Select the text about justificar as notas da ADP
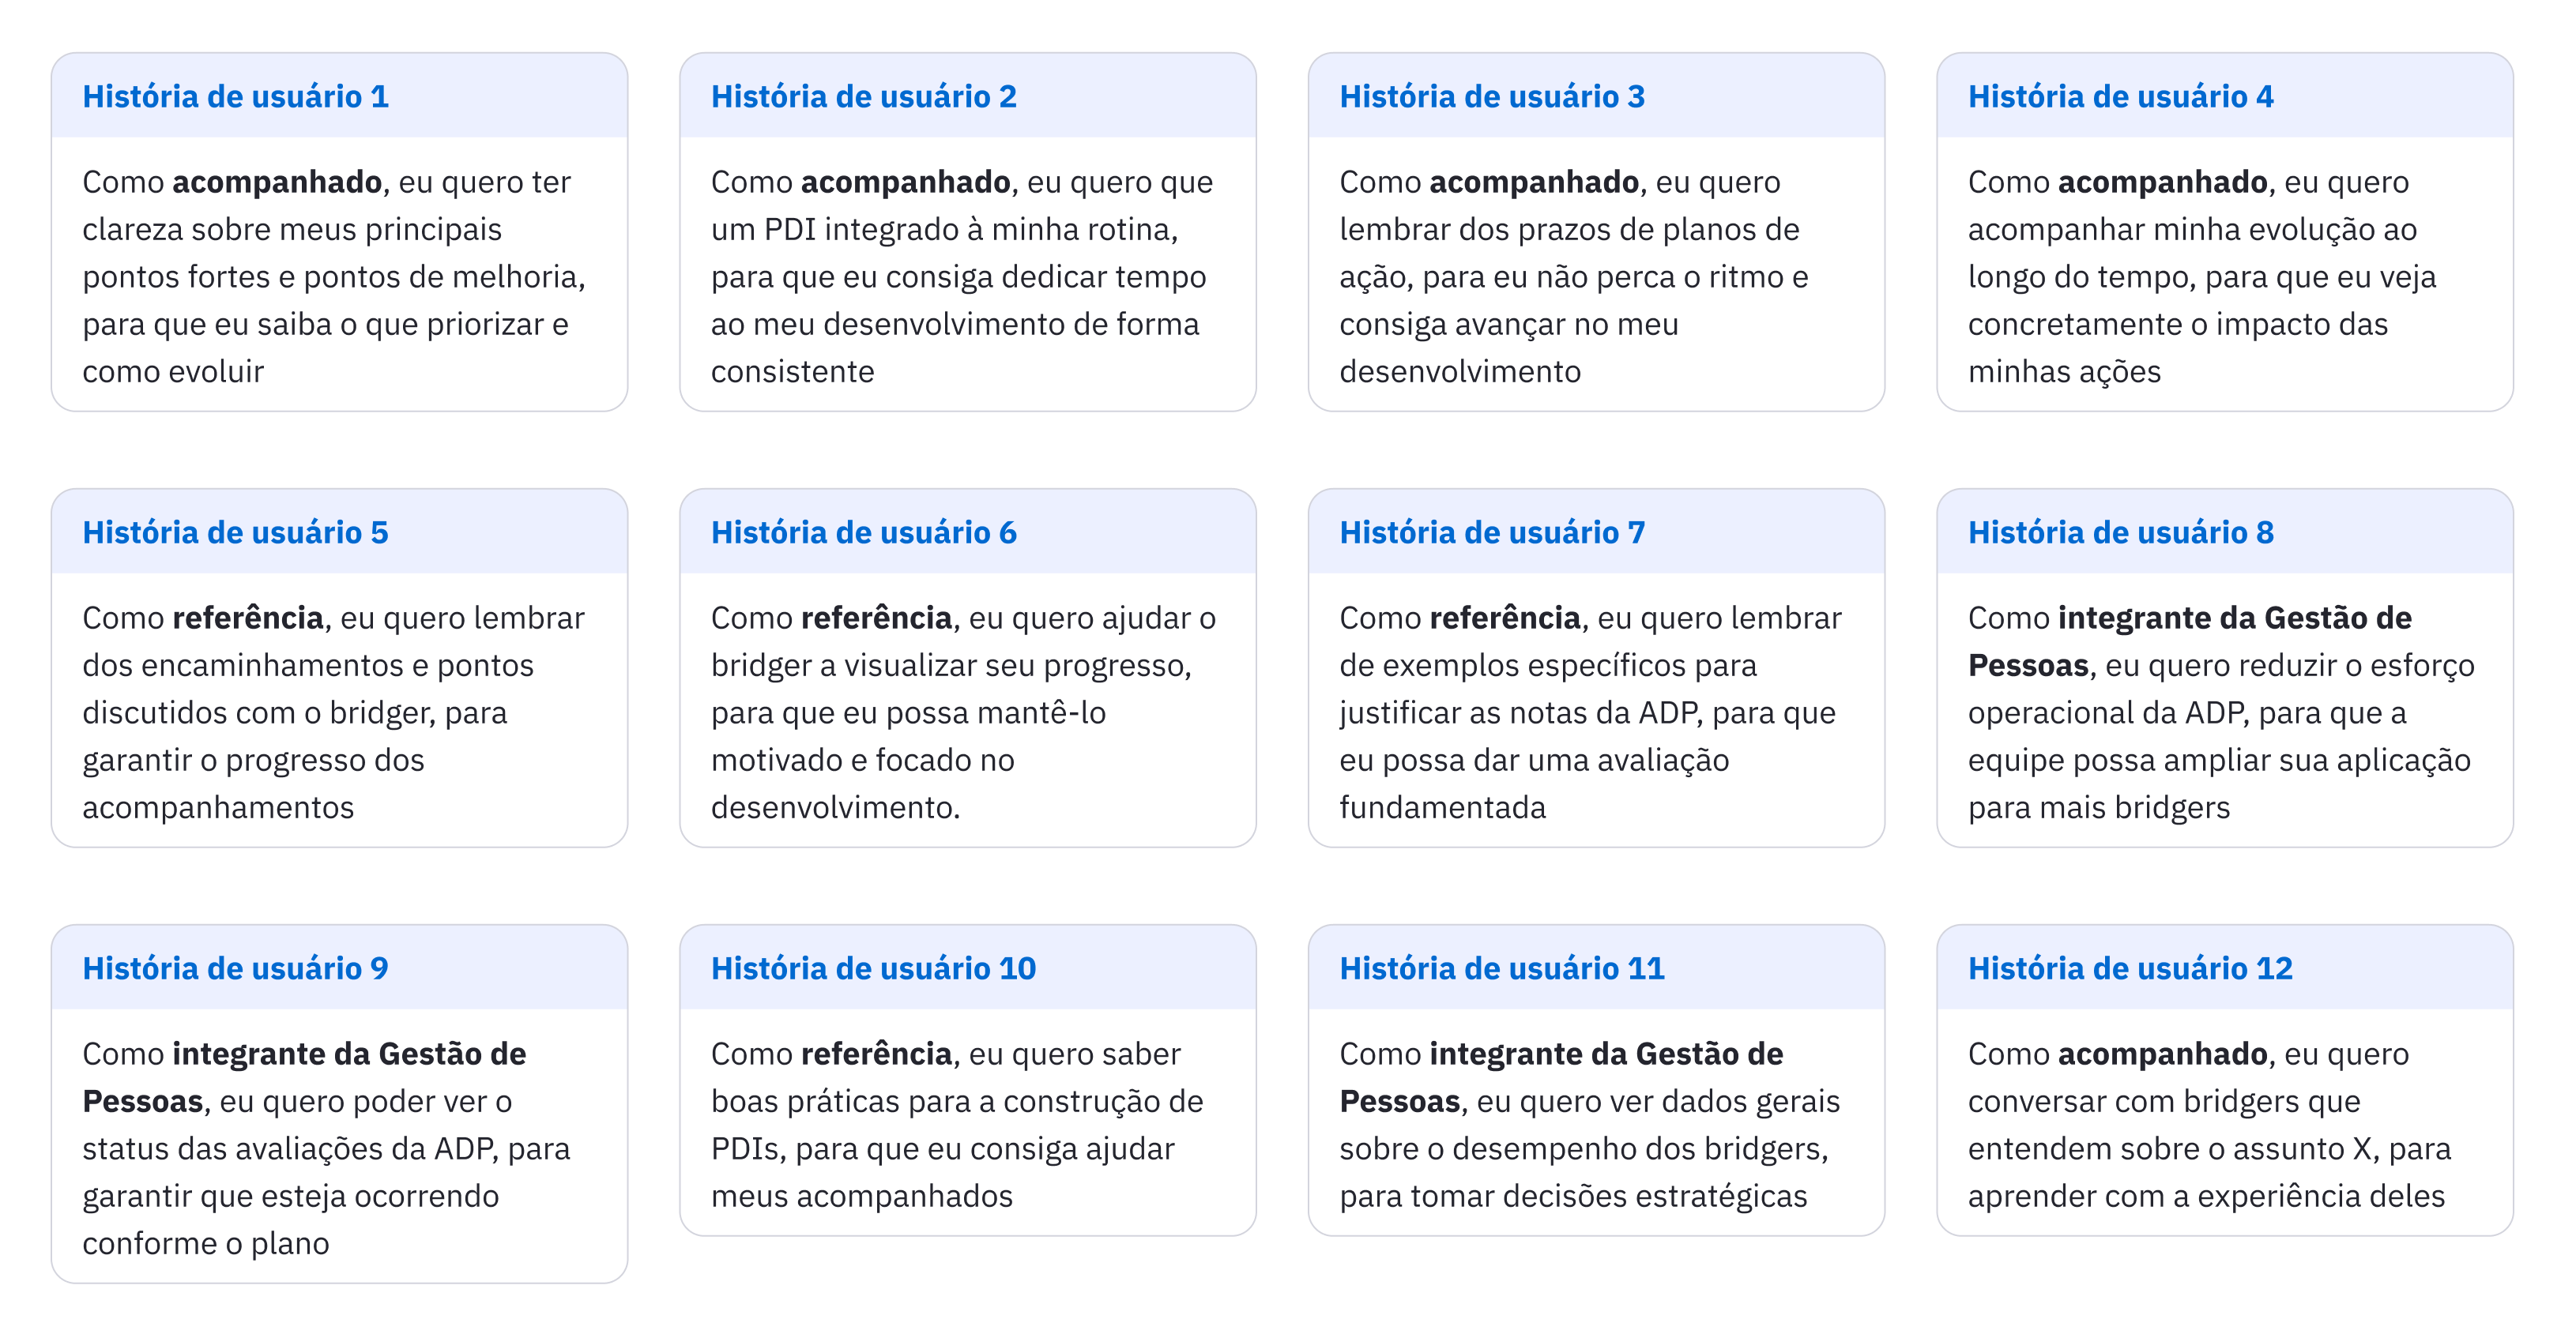Viewport: 2576px width, 1334px height. tap(1590, 712)
